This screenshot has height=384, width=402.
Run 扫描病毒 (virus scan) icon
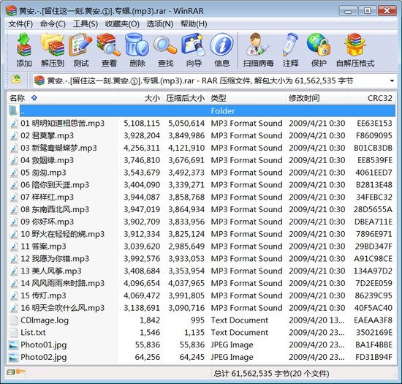click(258, 45)
